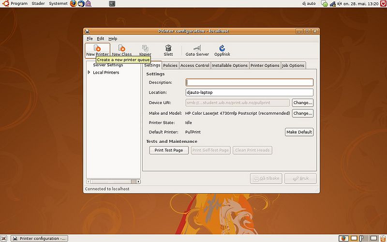Open the terminal launcher in top panel
Image resolution: width=387 pixels, height=242 pixels.
coord(112,3)
